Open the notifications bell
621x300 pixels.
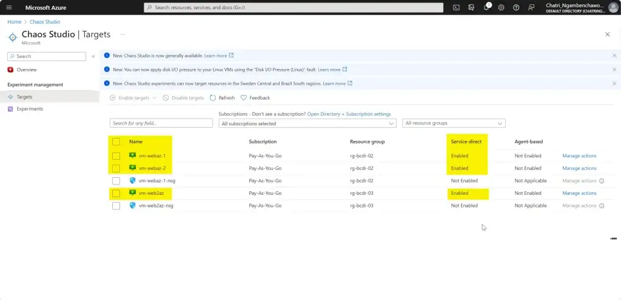click(486, 7)
